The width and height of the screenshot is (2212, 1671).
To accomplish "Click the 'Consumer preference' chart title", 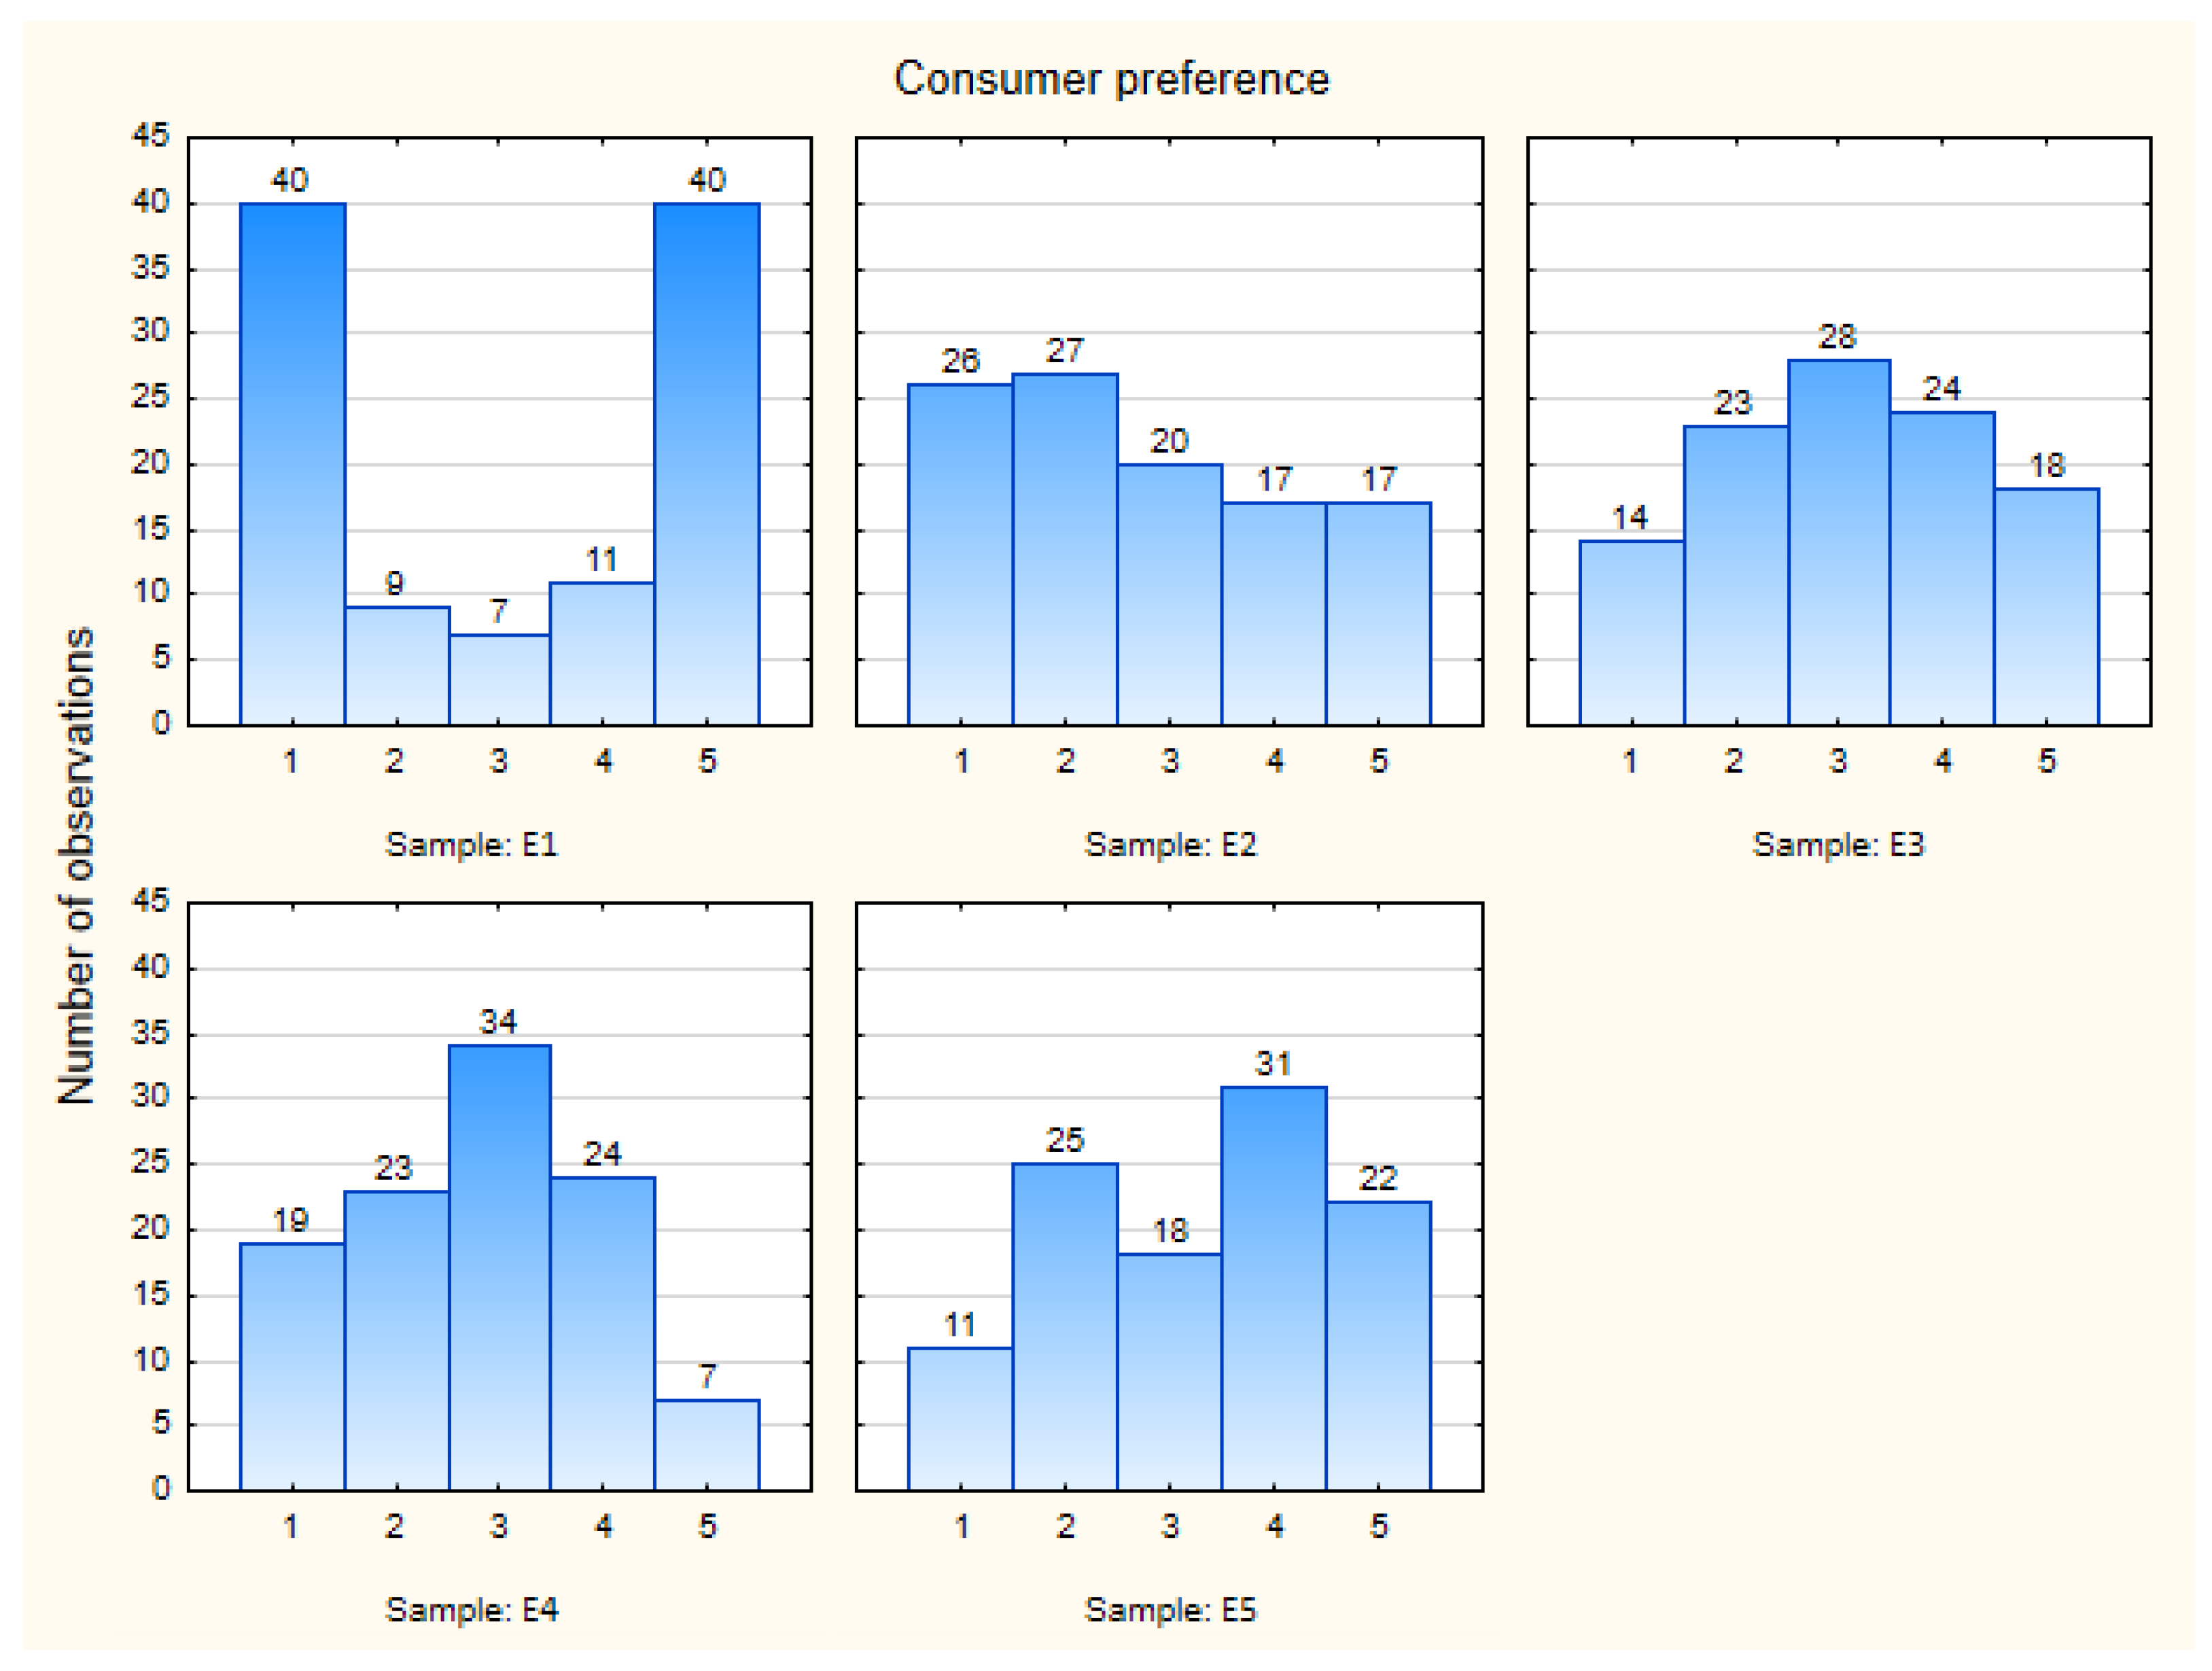I will tap(1111, 79).
